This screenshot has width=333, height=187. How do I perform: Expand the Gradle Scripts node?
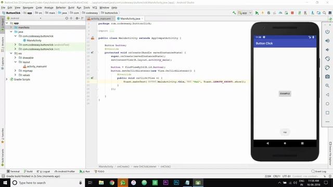click(7, 79)
